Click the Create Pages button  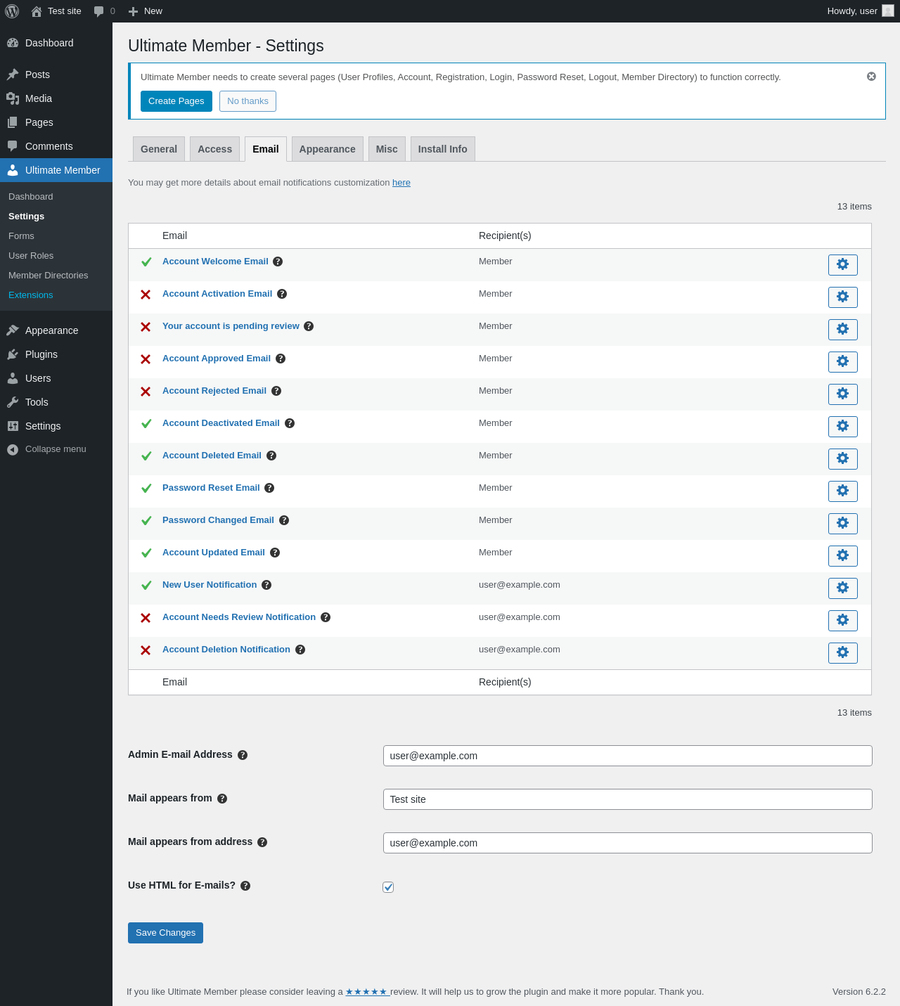coord(176,101)
